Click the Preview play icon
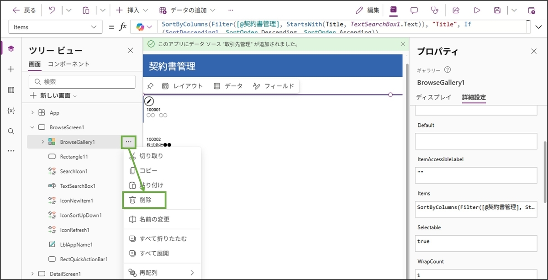548x280 pixels. [477, 10]
